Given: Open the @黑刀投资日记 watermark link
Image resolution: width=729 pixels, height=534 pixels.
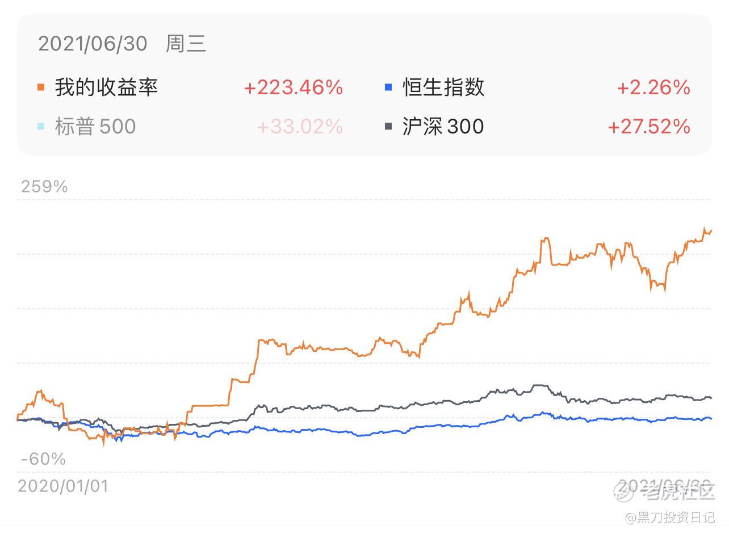Looking at the screenshot, I should coord(670,517).
